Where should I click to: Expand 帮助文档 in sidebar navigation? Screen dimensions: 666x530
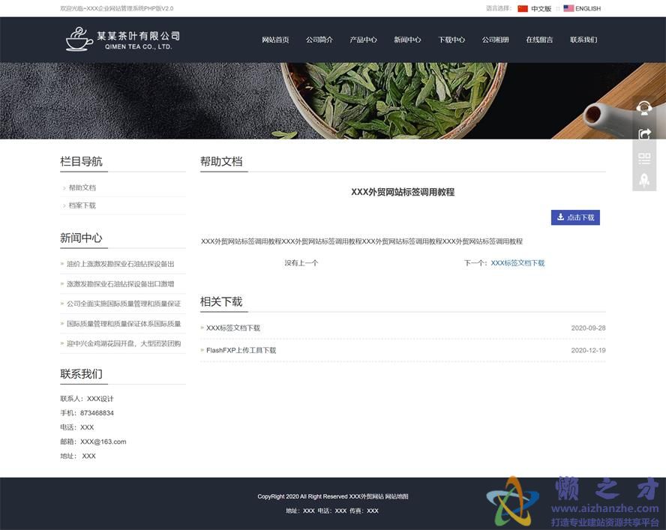(82, 188)
